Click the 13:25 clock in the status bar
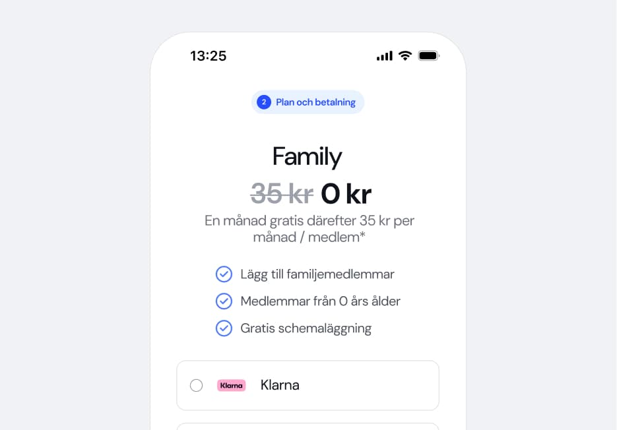 208,56
